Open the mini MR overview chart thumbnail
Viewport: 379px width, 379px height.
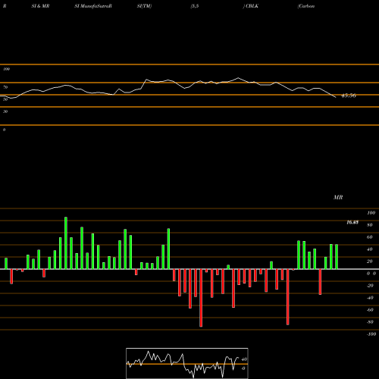coord(187,363)
